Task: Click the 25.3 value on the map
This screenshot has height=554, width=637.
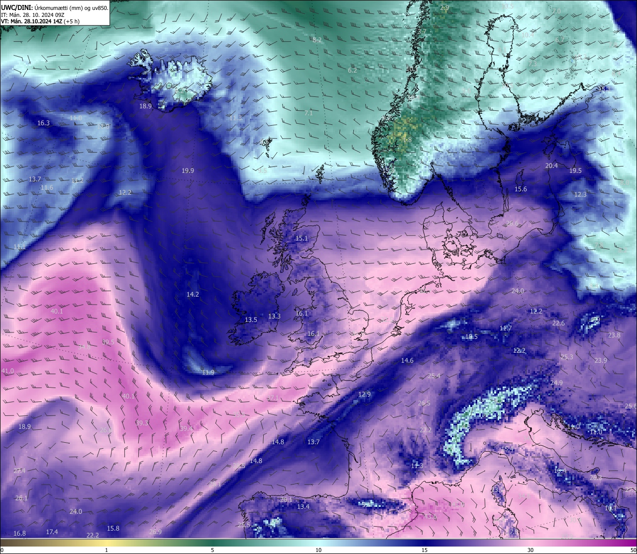Action: (x=567, y=357)
